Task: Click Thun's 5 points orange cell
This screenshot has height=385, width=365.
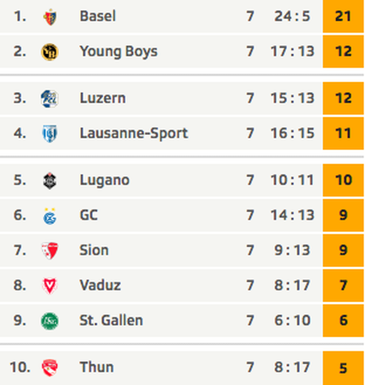Action: click(343, 368)
